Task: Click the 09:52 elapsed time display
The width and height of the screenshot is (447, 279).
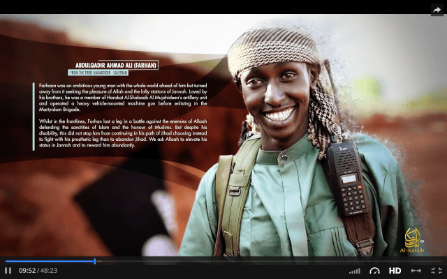Action: coord(27,271)
